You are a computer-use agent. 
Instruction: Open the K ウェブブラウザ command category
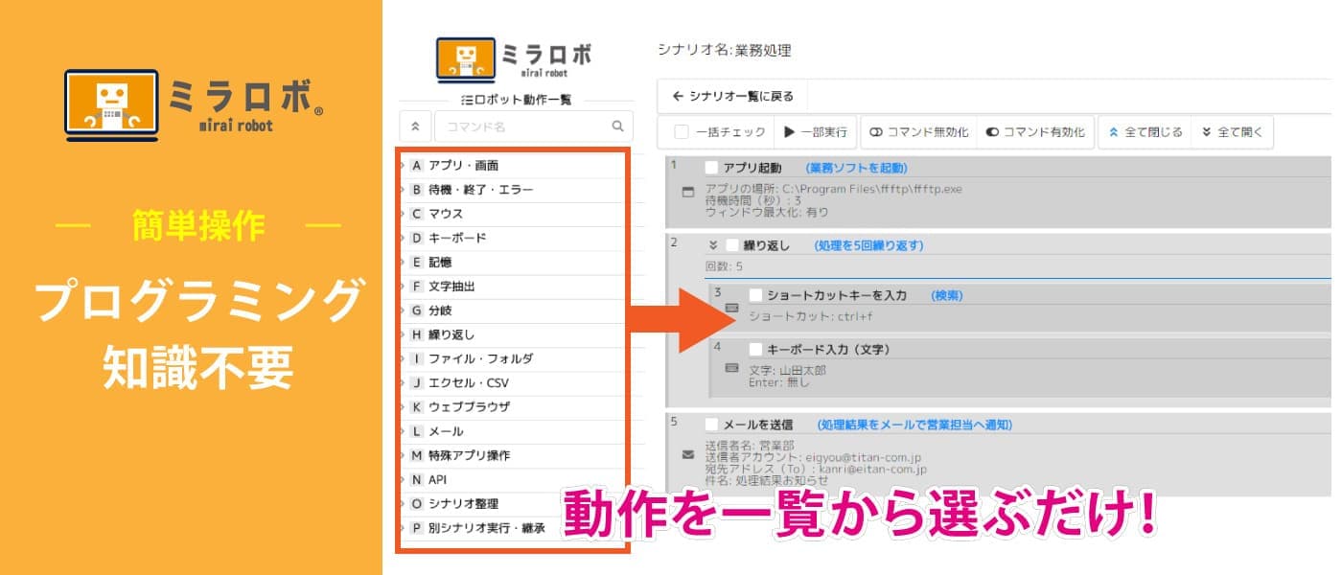coord(469,406)
